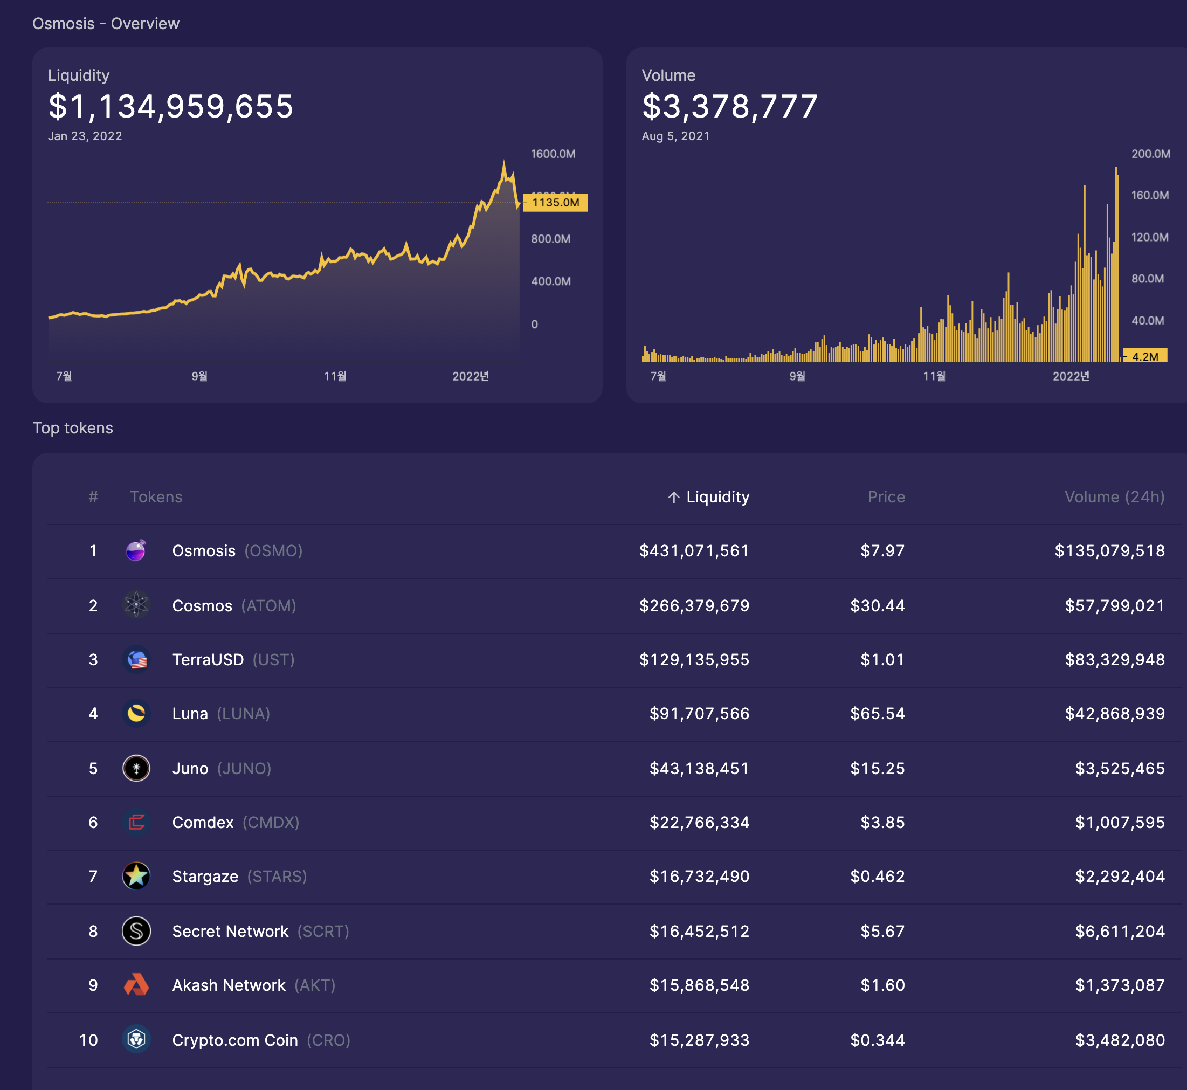Image resolution: width=1187 pixels, height=1090 pixels.
Task: Click the Secret Network S icon
Action: (136, 931)
